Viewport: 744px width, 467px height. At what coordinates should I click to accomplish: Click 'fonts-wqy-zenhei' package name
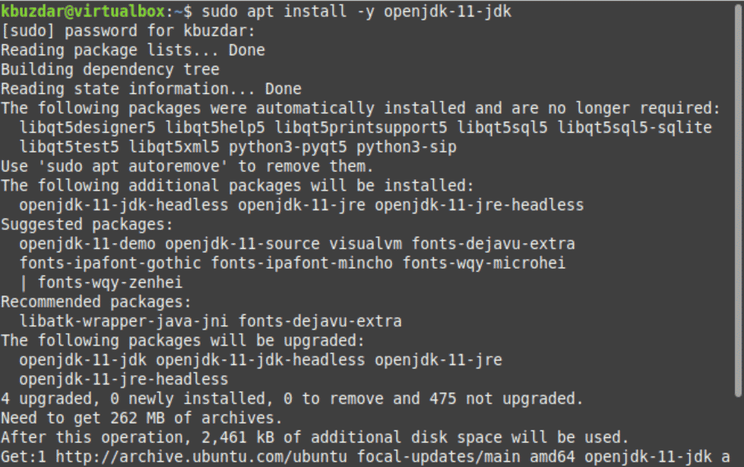click(110, 282)
